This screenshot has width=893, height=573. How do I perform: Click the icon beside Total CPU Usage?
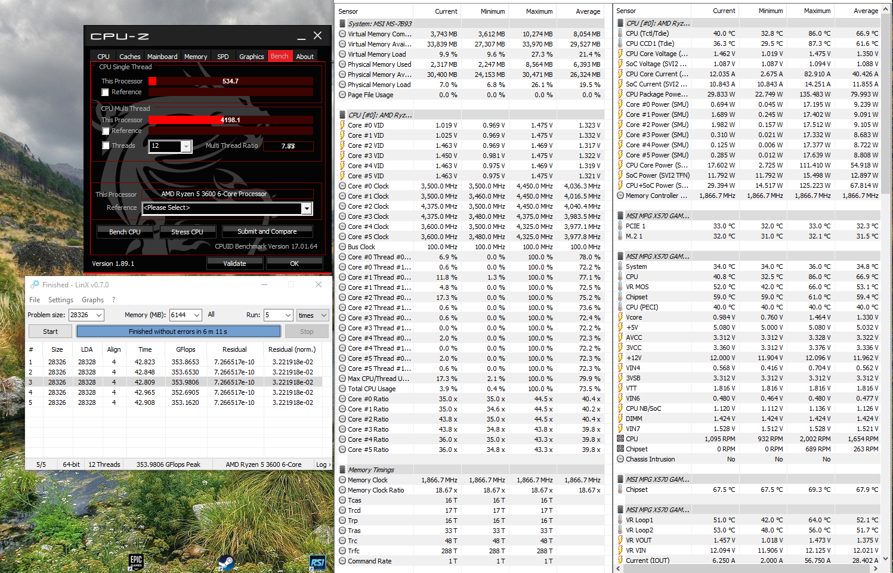pos(342,389)
